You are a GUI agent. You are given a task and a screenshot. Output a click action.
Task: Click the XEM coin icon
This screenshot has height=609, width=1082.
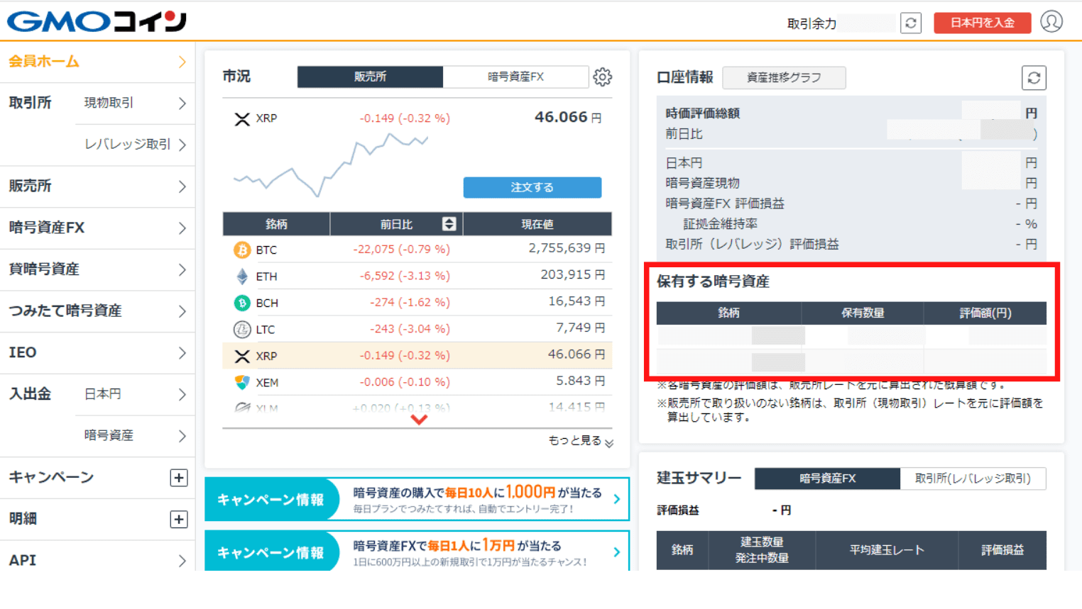pyautogui.click(x=242, y=382)
